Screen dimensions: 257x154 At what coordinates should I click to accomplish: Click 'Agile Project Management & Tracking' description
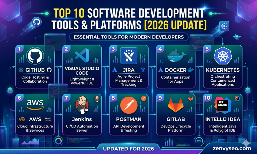[x=129, y=80]
